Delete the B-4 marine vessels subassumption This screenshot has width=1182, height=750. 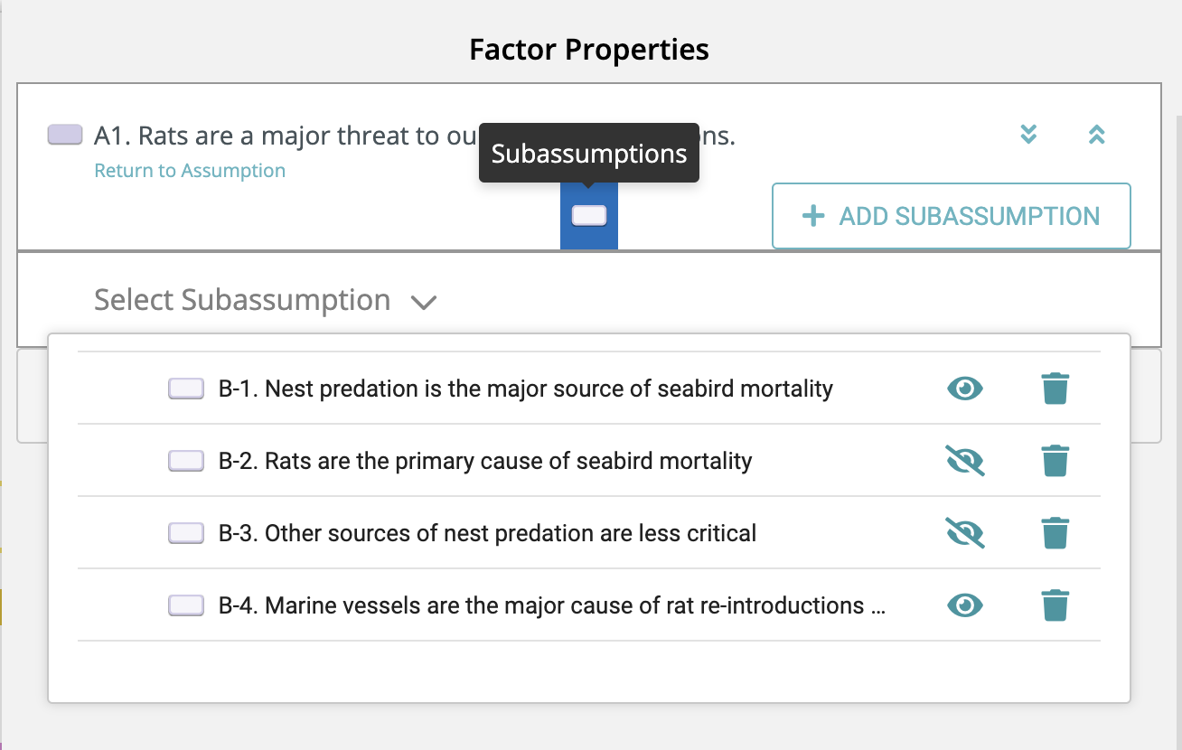[x=1055, y=605]
